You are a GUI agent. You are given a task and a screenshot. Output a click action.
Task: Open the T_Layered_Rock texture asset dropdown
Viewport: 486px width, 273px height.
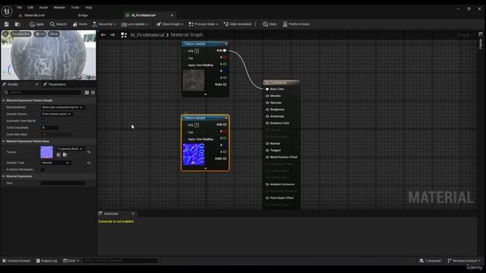coord(70,149)
